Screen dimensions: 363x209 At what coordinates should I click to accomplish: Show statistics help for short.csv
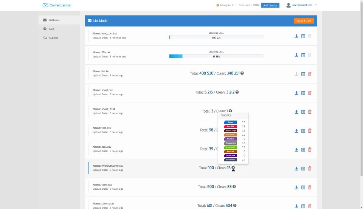tap(237, 92)
